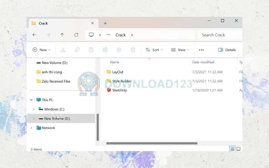Click the Delete trash icon

click(x=133, y=50)
